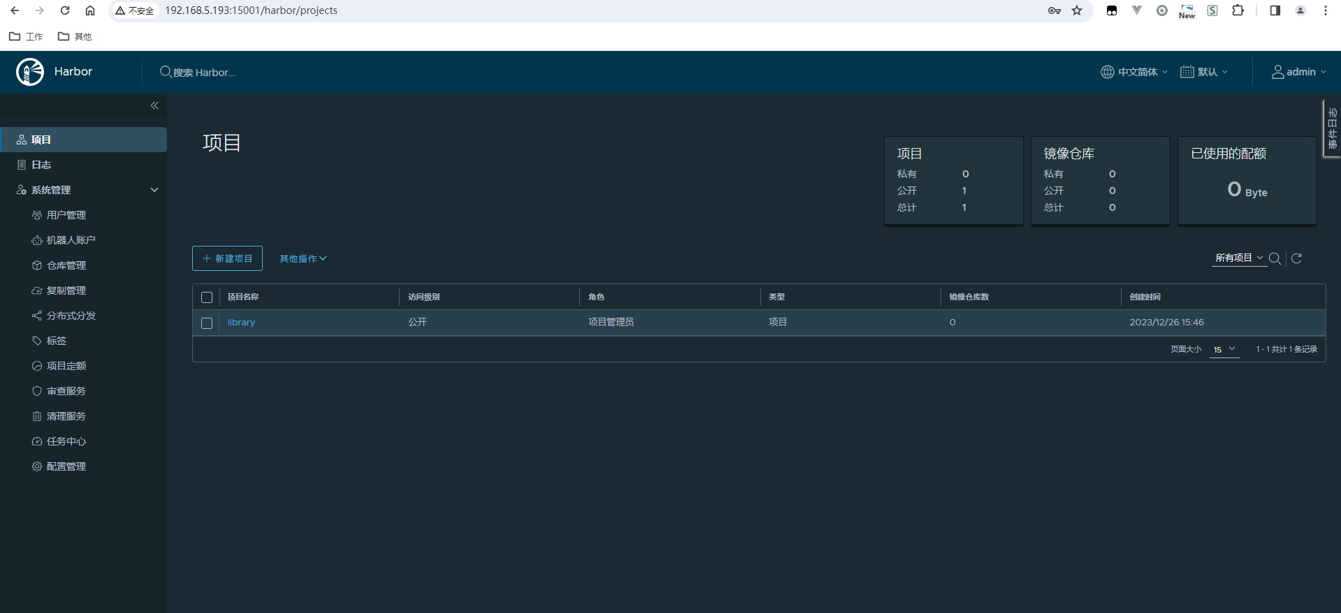The image size is (1341, 613).
Task: Open the admin account dropdown
Action: pyautogui.click(x=1298, y=72)
